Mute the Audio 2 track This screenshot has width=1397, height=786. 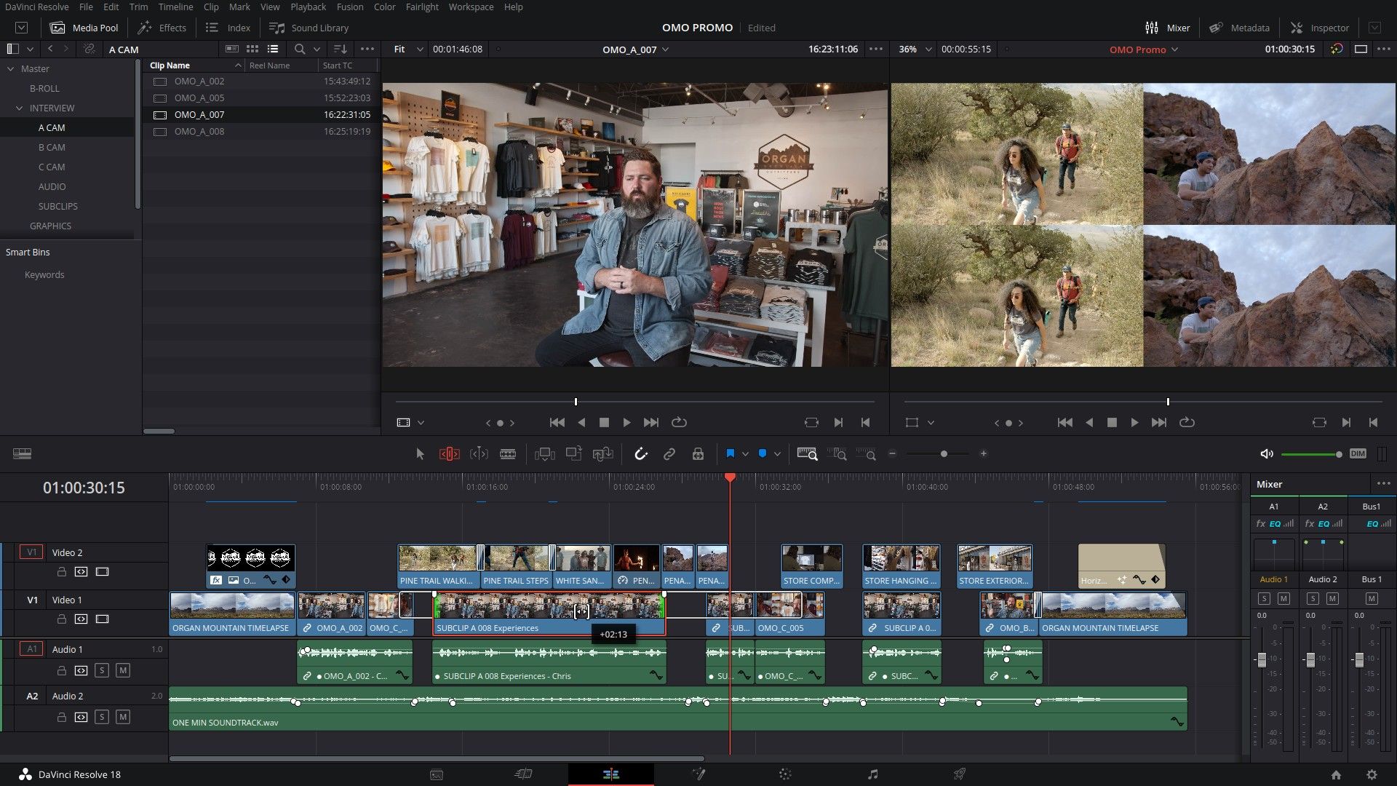pos(123,717)
